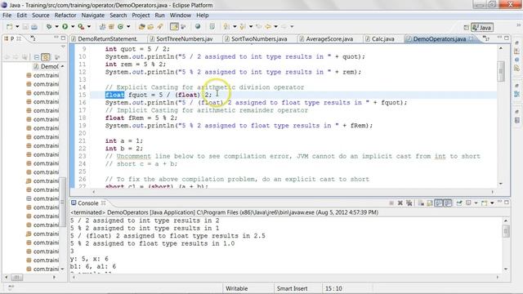This screenshot has width=523, height=294.
Task: Click the 'Smart Insert' status bar entry
Action: click(x=292, y=288)
